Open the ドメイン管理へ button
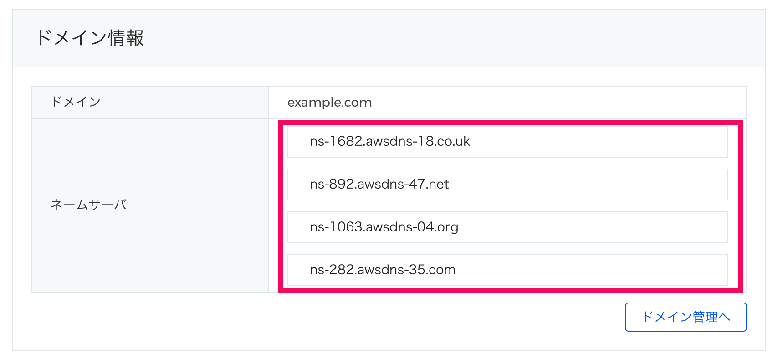The image size is (778, 359). coord(686,317)
